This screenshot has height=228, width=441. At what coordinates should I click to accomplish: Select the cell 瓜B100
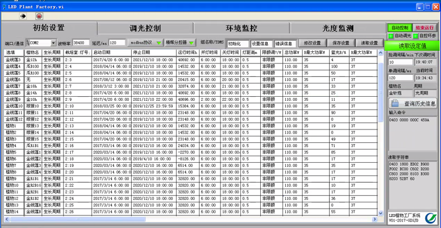tap(33, 66)
